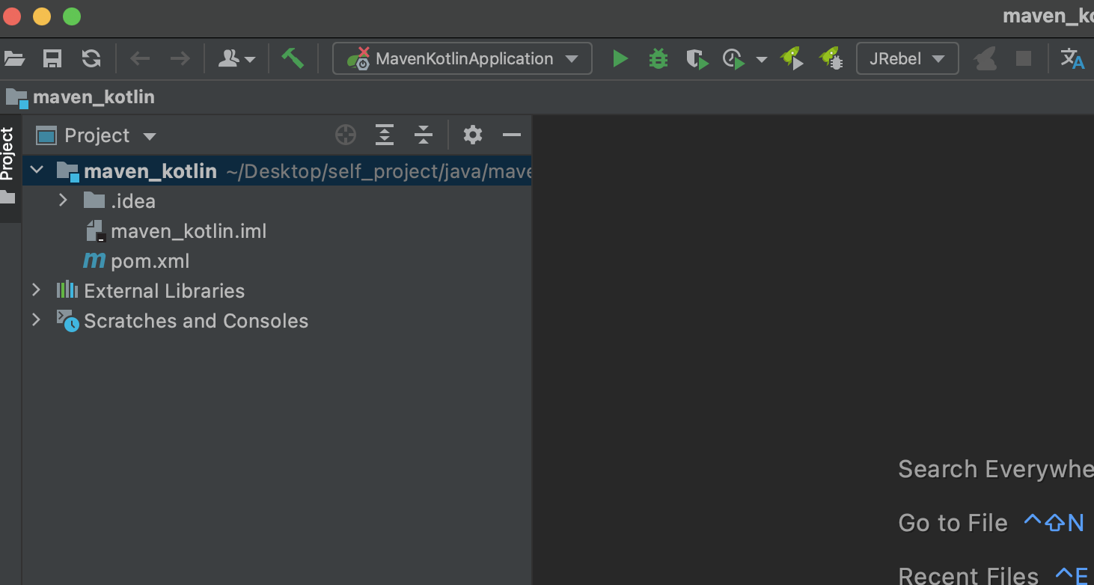The image size is (1094, 585).
Task: Click the Collapse All icon
Action: (x=424, y=135)
